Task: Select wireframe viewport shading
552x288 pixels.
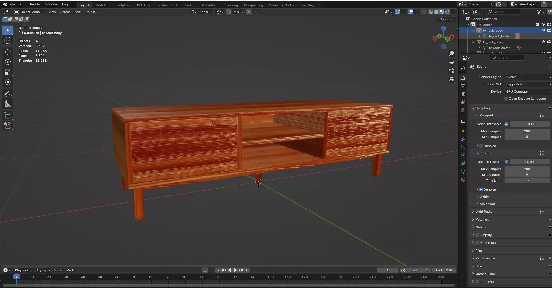Action: 431,12
